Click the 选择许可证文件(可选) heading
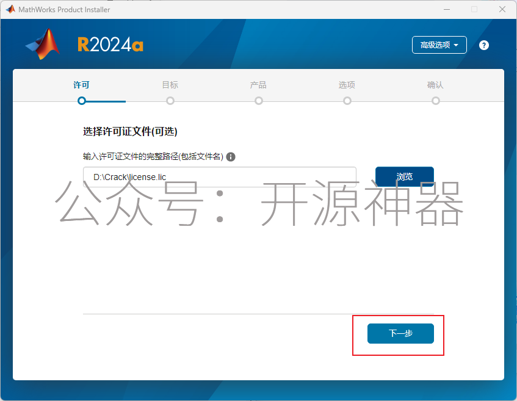 click(130, 132)
